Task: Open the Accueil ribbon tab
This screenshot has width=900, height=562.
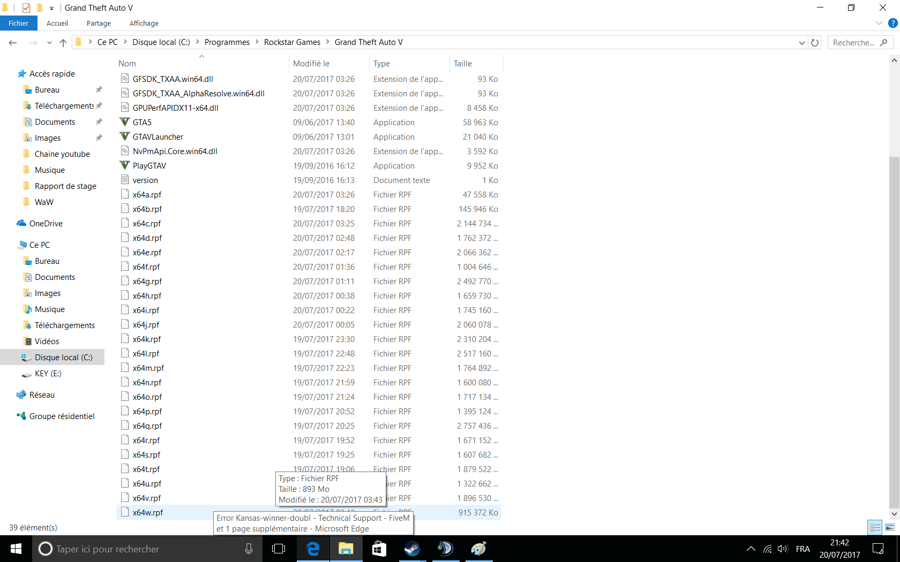Action: [x=57, y=23]
